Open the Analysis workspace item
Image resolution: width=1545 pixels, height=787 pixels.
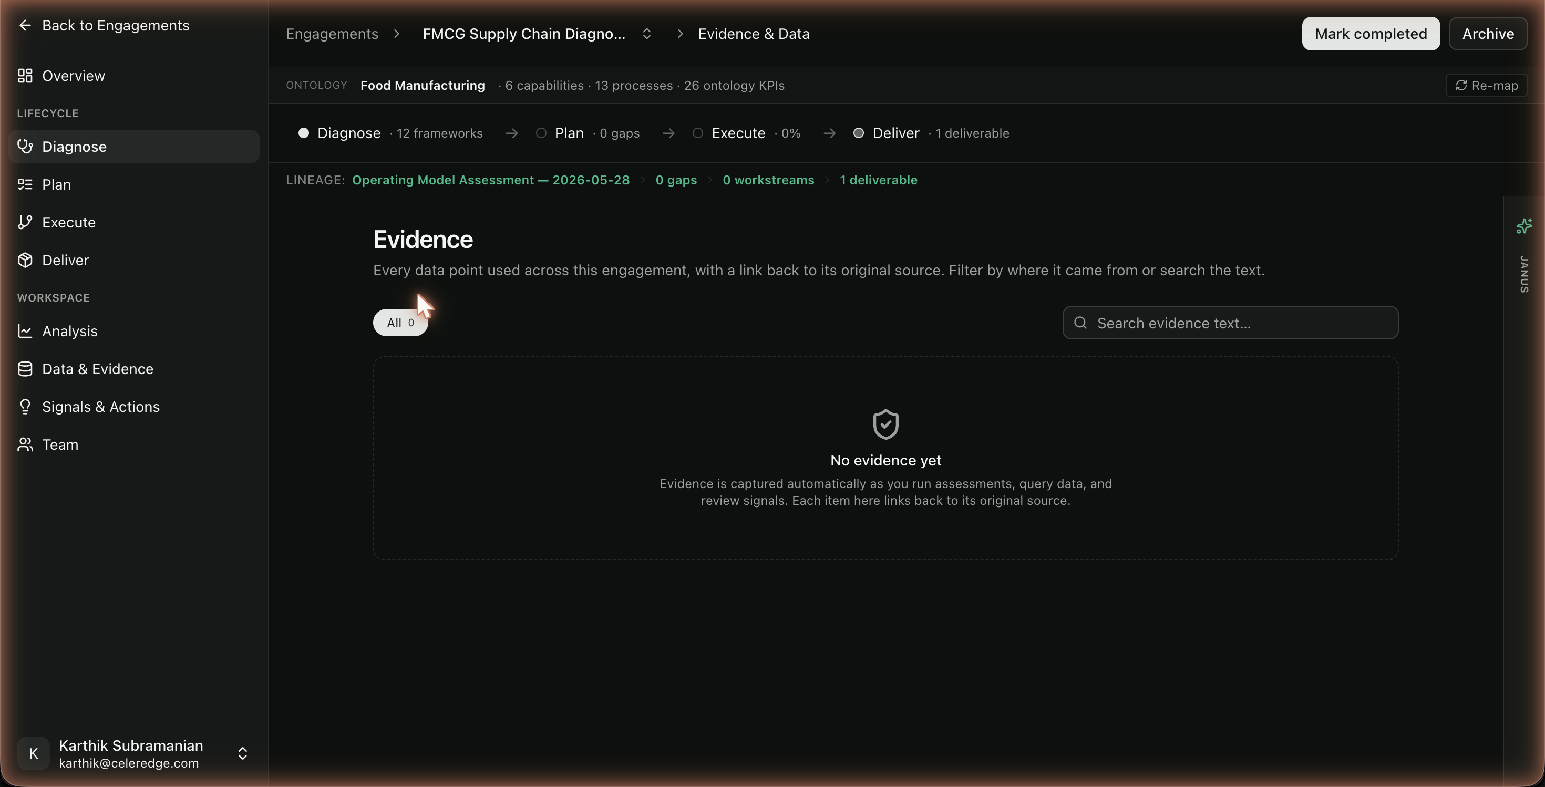coord(133,331)
